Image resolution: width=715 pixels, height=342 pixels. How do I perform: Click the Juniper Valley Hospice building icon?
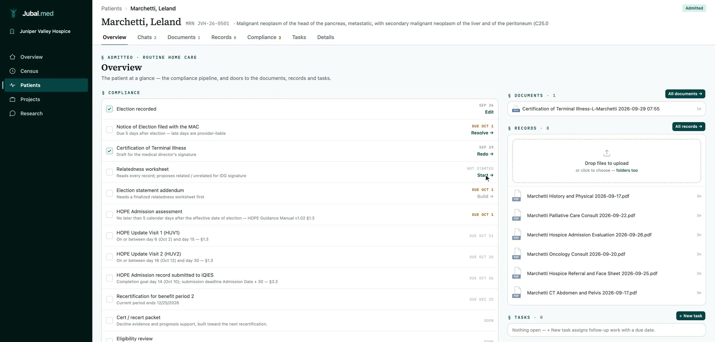coord(12,31)
